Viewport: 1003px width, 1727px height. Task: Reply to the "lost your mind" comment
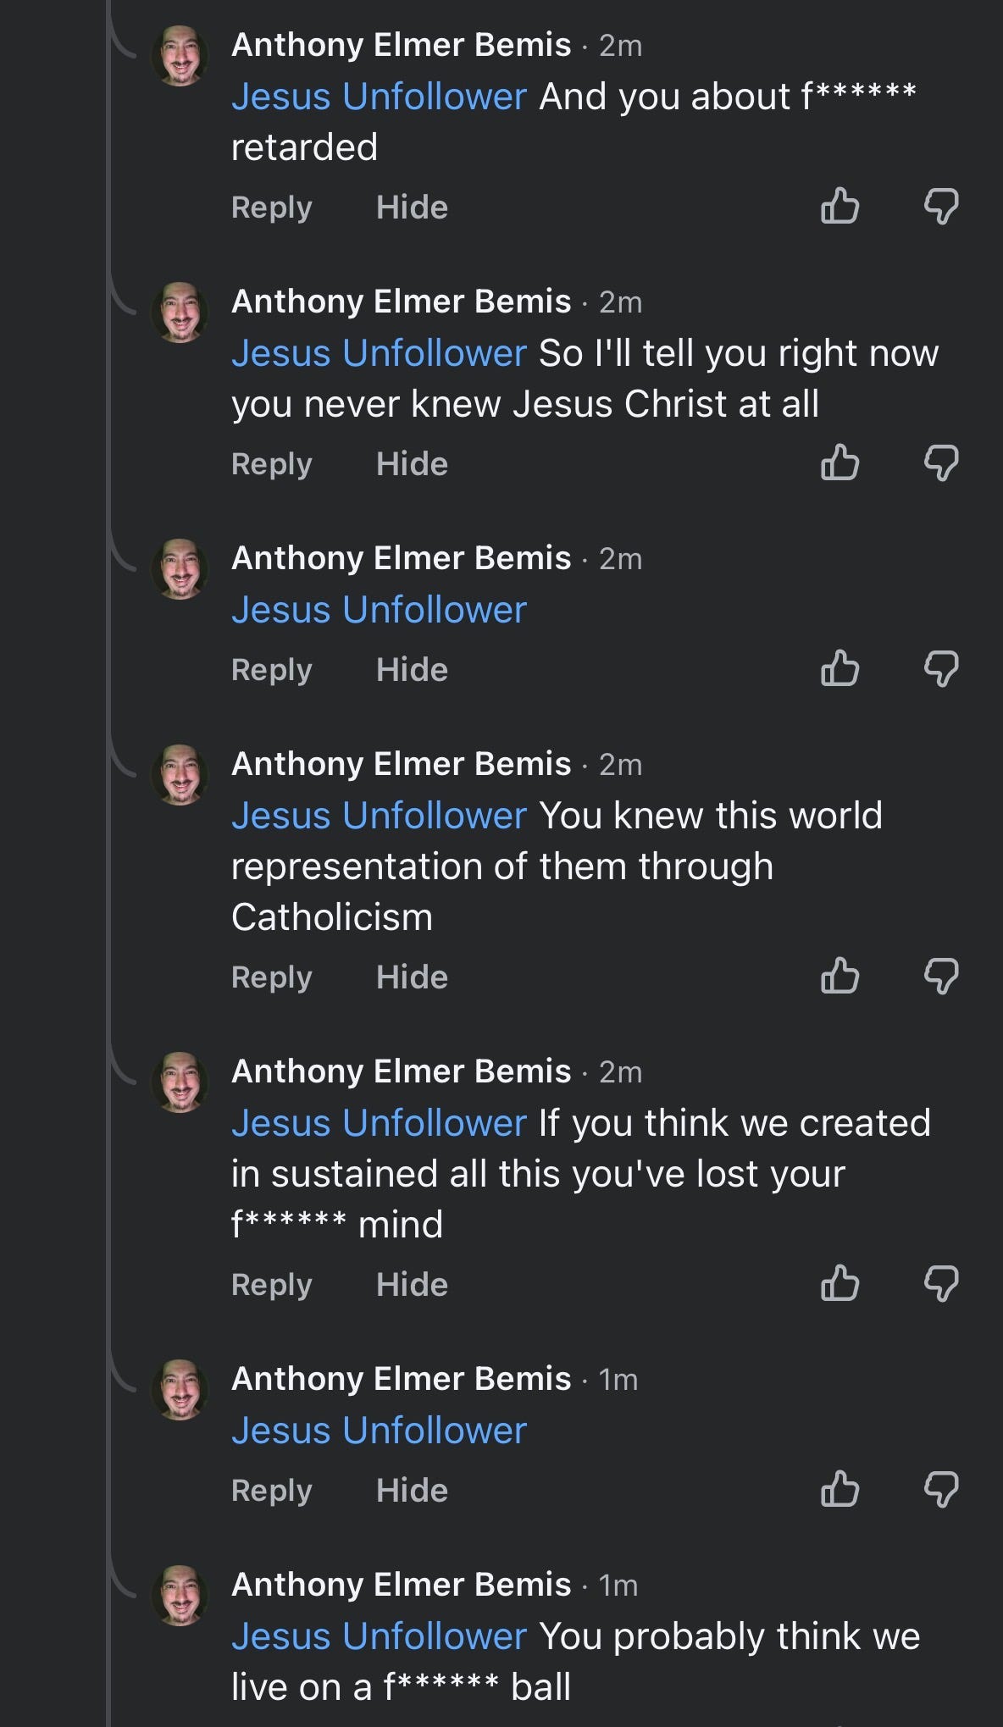(x=271, y=1285)
